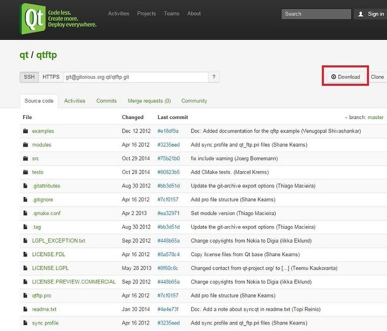
Task: Click the folder icon for modules
Action: tap(25, 145)
